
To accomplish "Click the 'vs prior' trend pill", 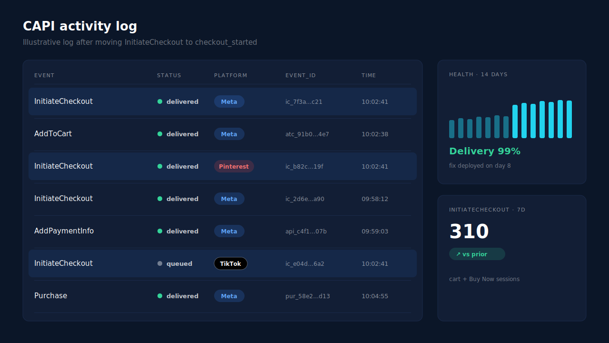I will (477, 254).
